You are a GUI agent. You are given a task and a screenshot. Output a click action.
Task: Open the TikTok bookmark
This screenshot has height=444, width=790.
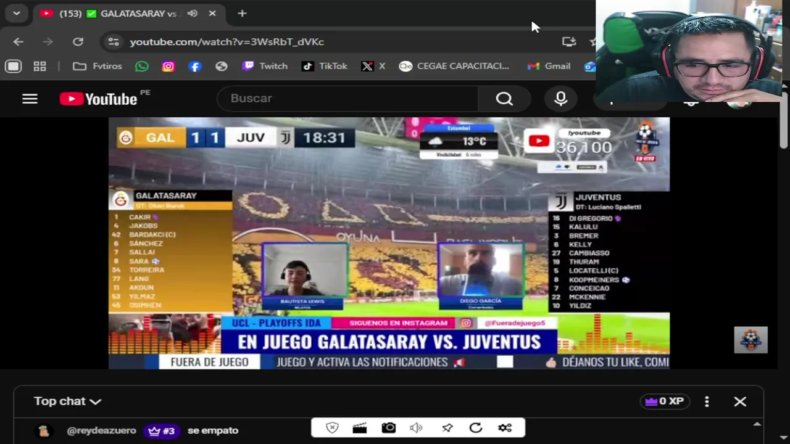325,66
